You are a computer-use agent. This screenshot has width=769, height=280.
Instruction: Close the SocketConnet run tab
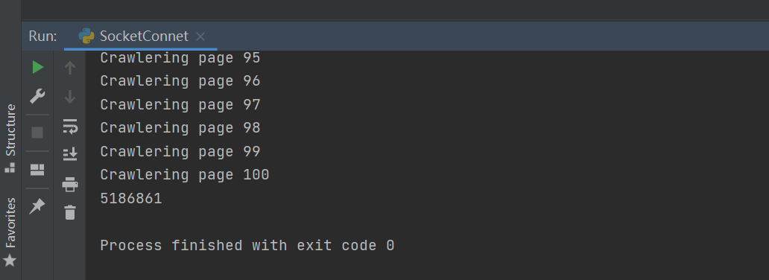(200, 36)
